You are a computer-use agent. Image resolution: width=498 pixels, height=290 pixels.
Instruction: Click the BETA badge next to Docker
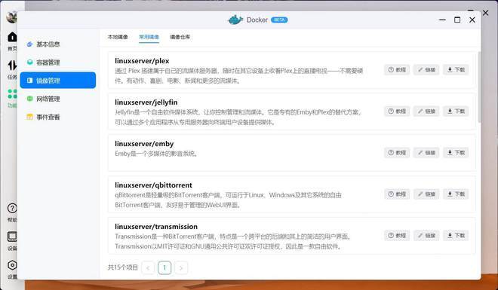pos(279,20)
